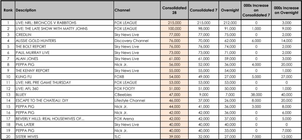Click the Channel column header

(x=137, y=10)
